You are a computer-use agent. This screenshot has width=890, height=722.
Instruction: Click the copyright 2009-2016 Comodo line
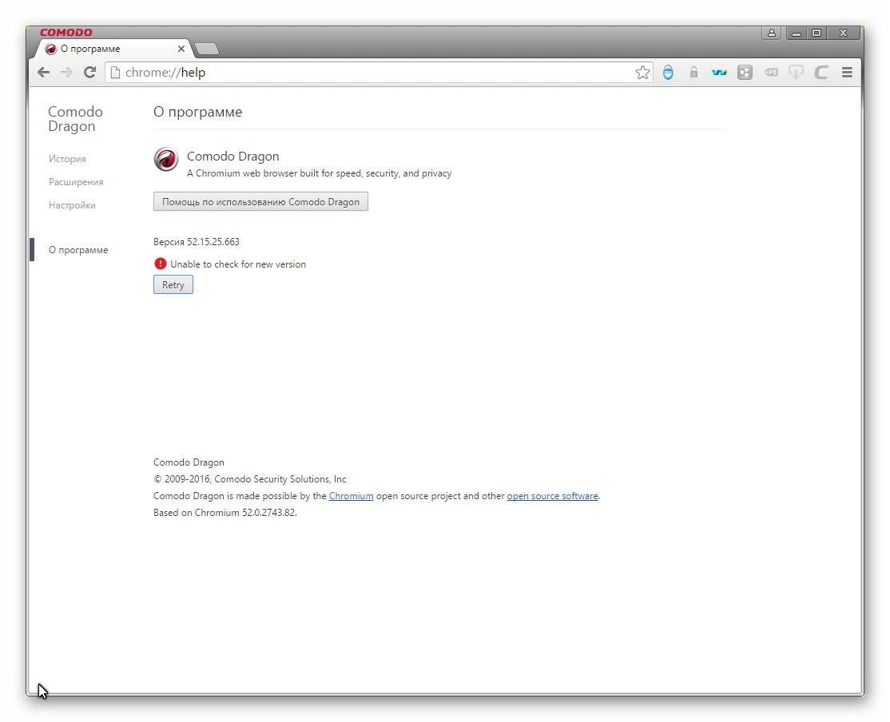click(250, 479)
